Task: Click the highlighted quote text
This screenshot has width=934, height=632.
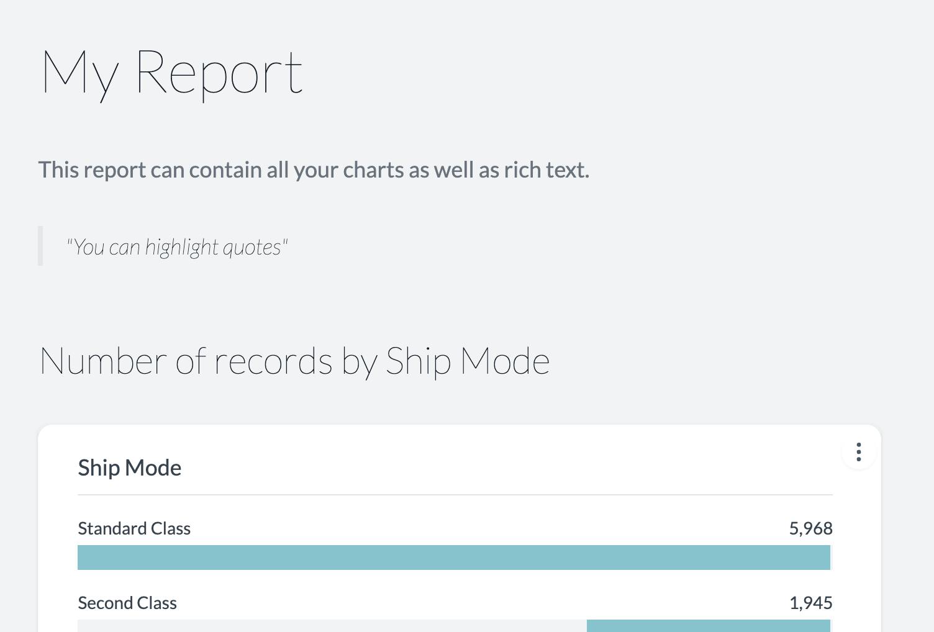Action: (177, 247)
